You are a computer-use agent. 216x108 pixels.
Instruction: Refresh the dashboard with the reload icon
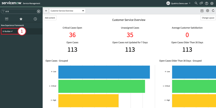[213, 11]
